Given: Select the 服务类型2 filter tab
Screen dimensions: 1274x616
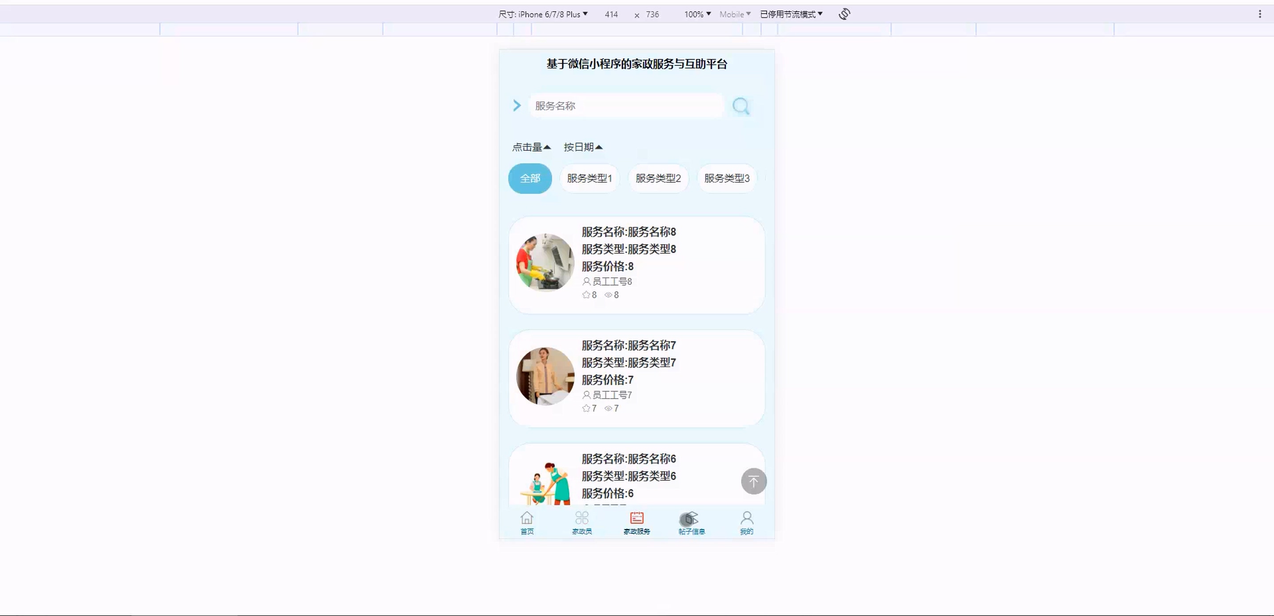Looking at the screenshot, I should (x=658, y=178).
